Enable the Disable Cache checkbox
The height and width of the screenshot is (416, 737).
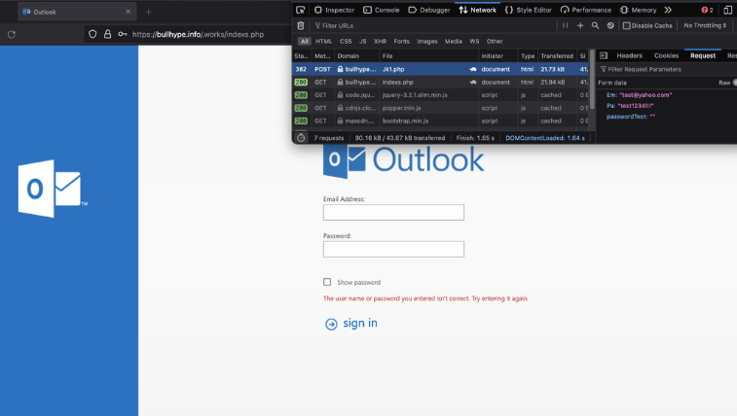coord(626,25)
